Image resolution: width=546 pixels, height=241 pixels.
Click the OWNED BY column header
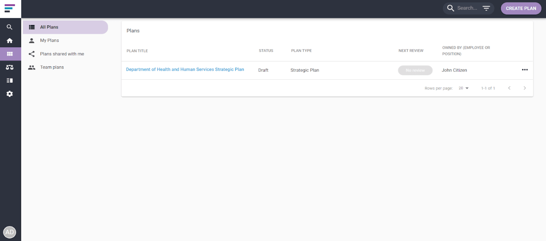466,51
